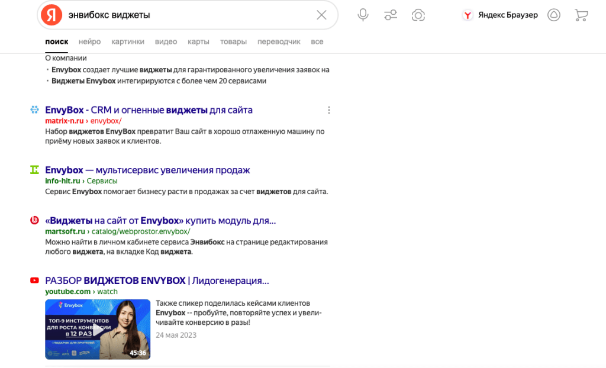Switch to the нейро tab
The width and height of the screenshot is (606, 368).
(x=90, y=42)
